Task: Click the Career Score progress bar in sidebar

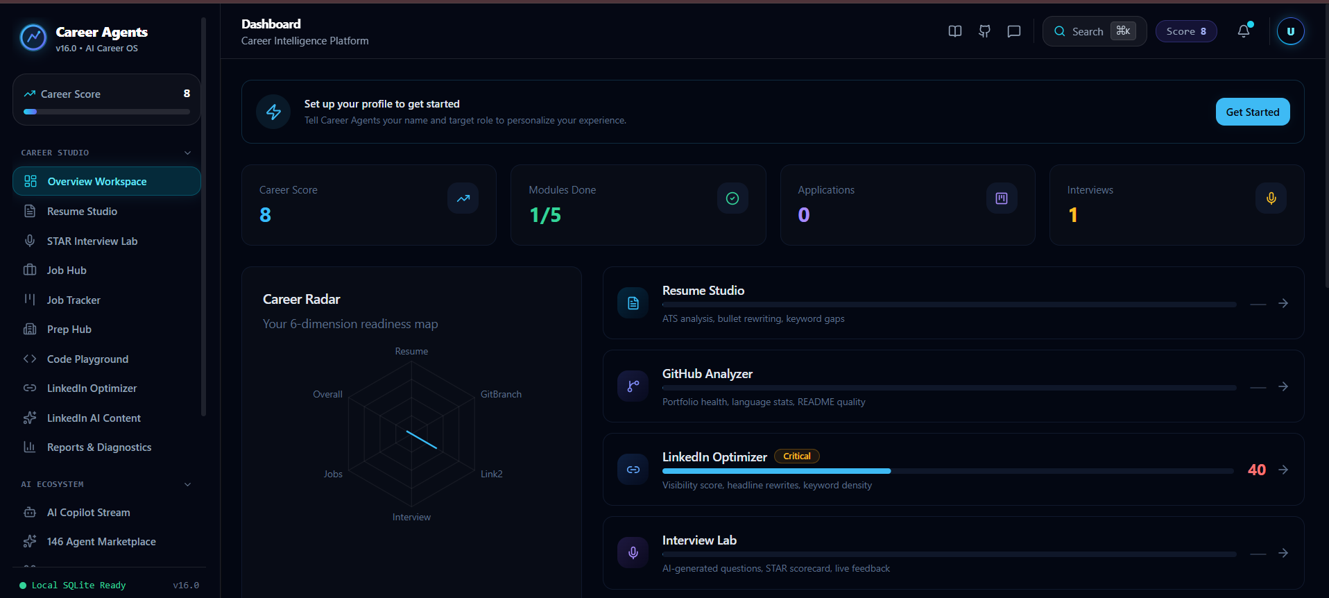Action: [x=107, y=111]
